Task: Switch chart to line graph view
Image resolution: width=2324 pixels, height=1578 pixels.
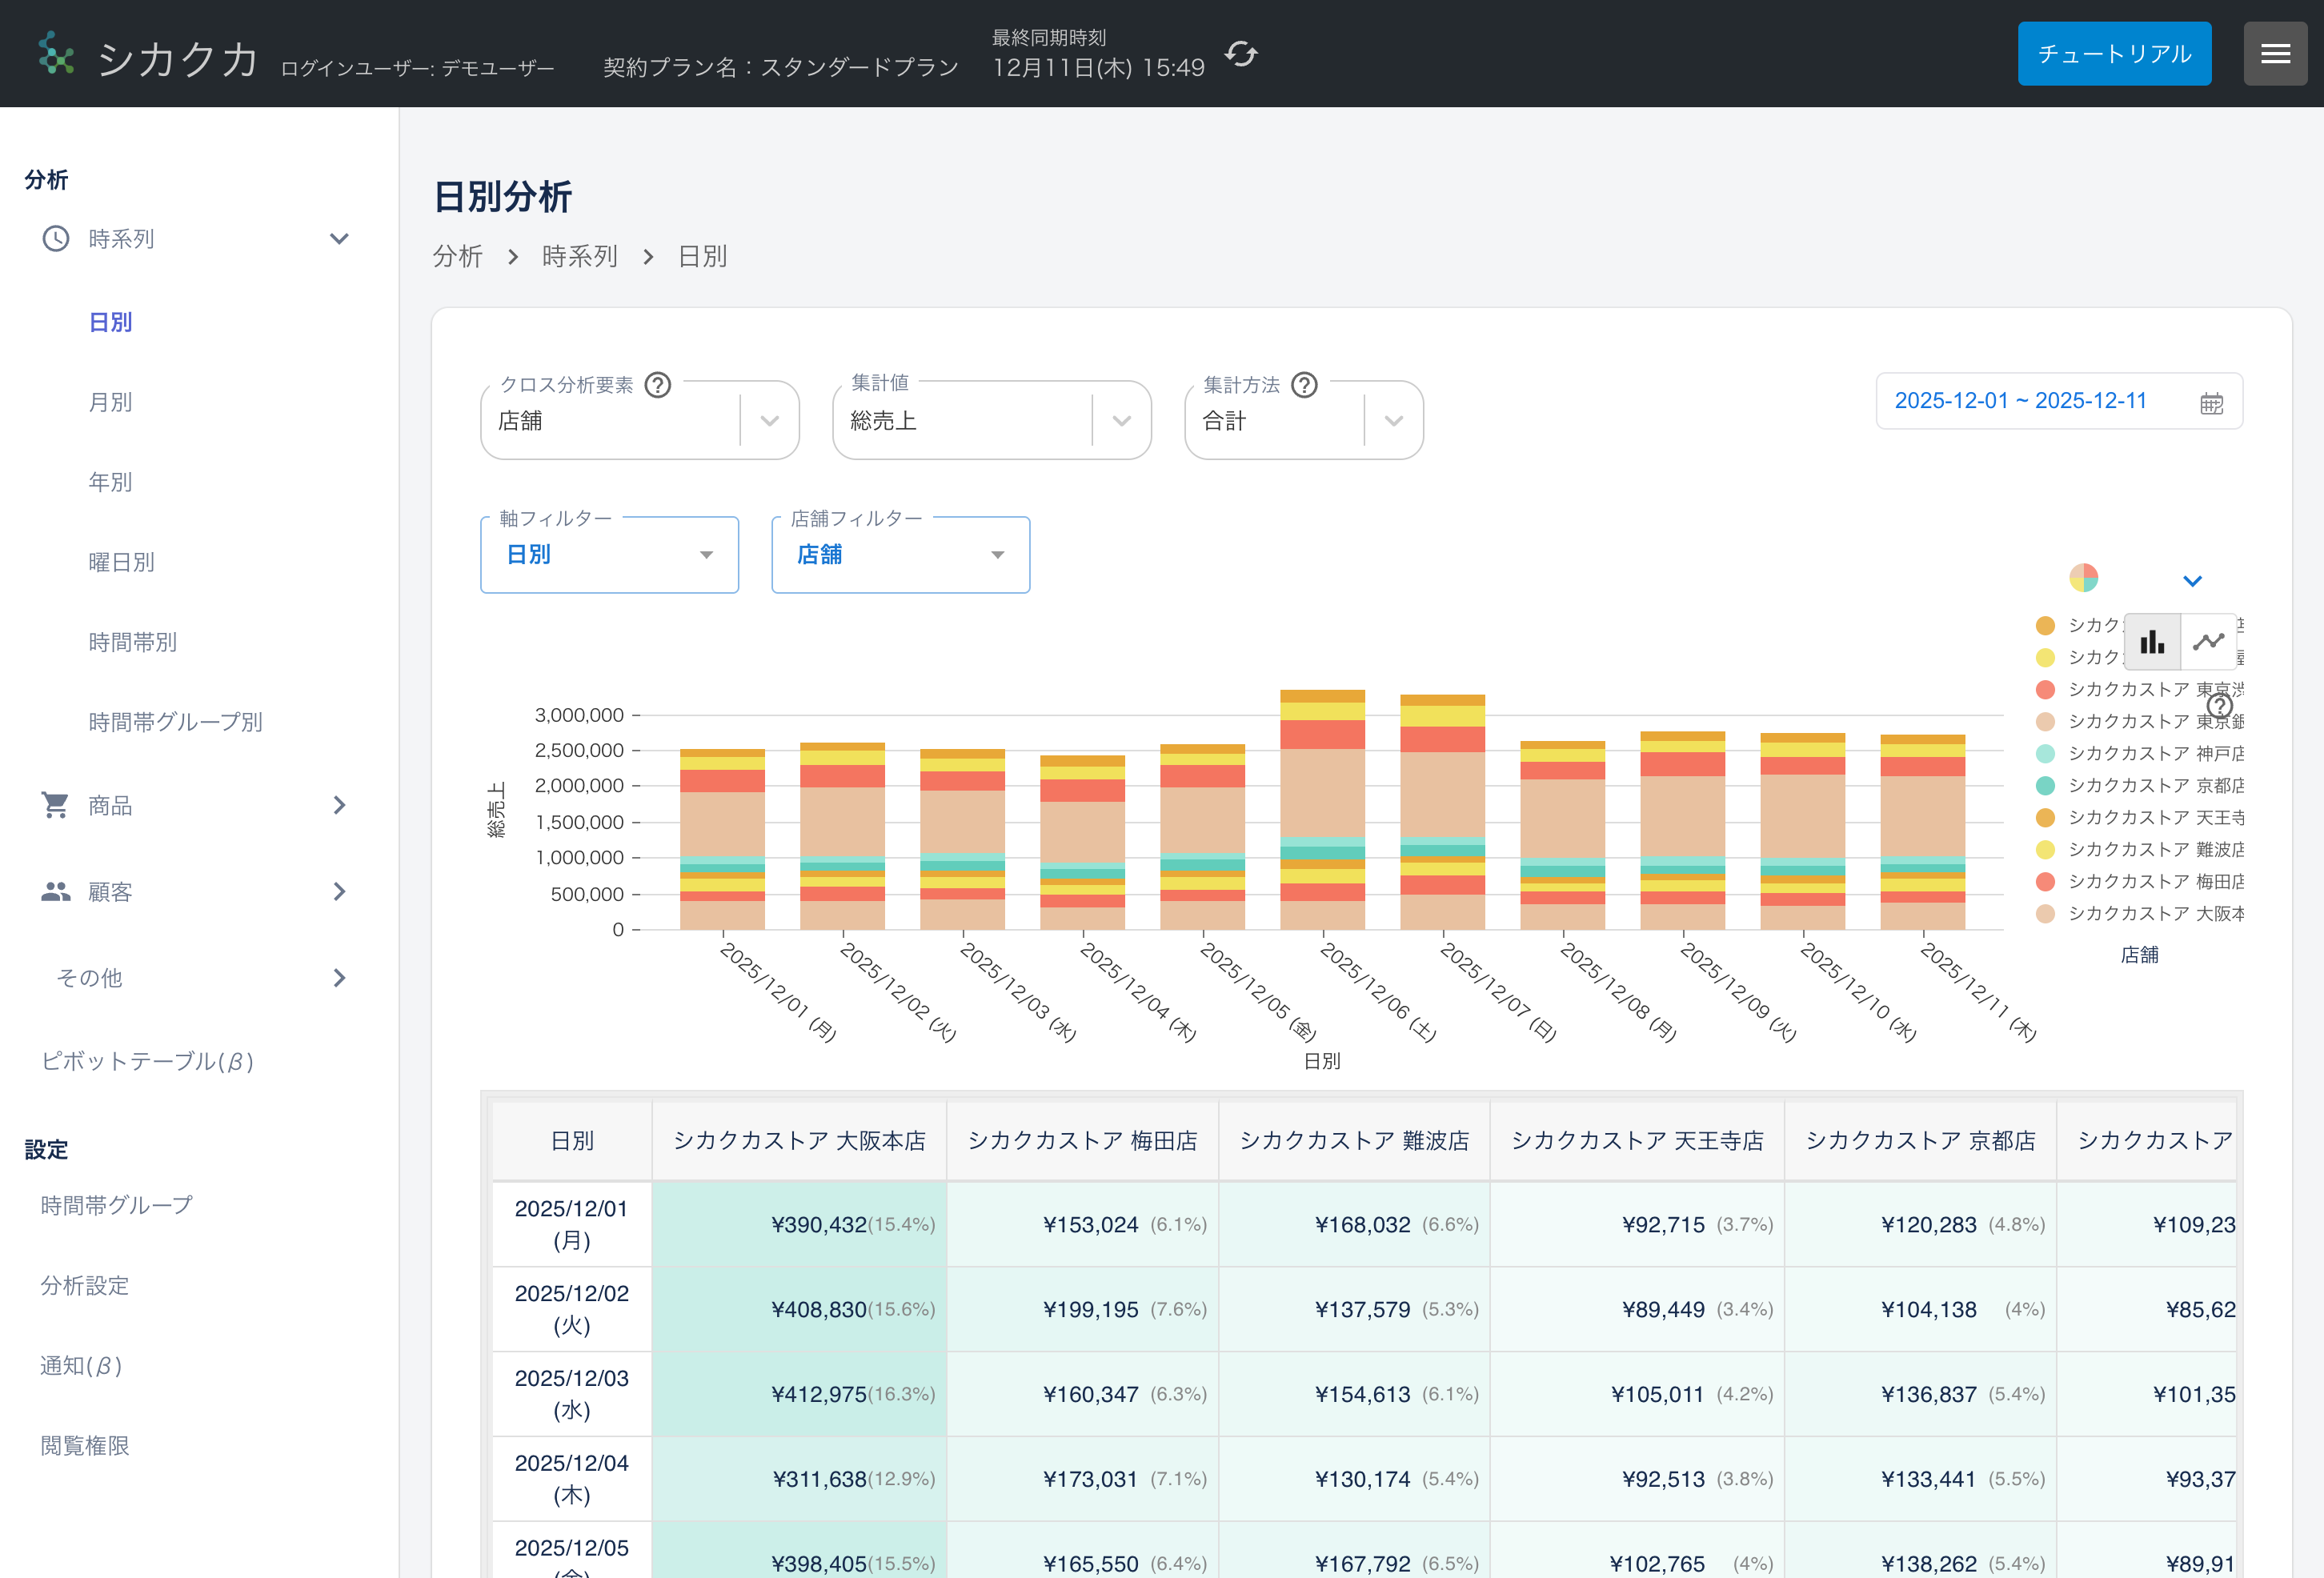Action: pyautogui.click(x=2208, y=642)
